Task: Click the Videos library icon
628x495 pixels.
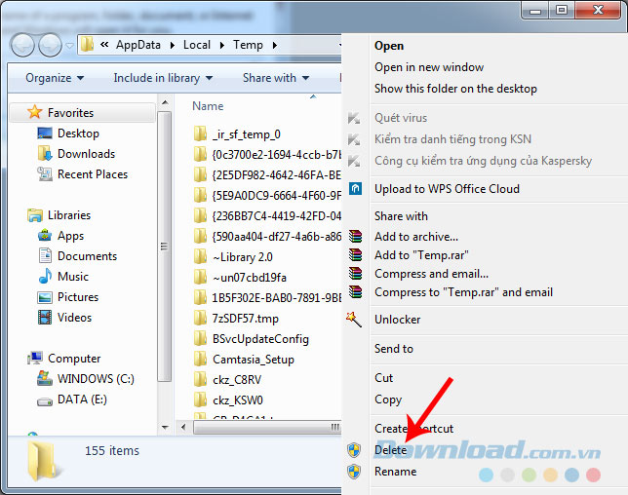Action: coord(45,318)
